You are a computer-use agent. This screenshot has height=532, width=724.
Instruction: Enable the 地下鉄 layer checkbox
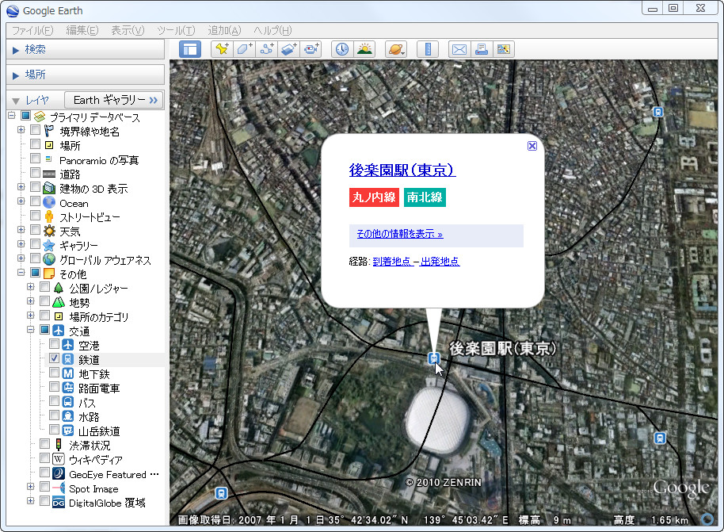(x=54, y=373)
